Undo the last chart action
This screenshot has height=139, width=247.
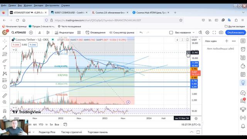click(x=141, y=32)
